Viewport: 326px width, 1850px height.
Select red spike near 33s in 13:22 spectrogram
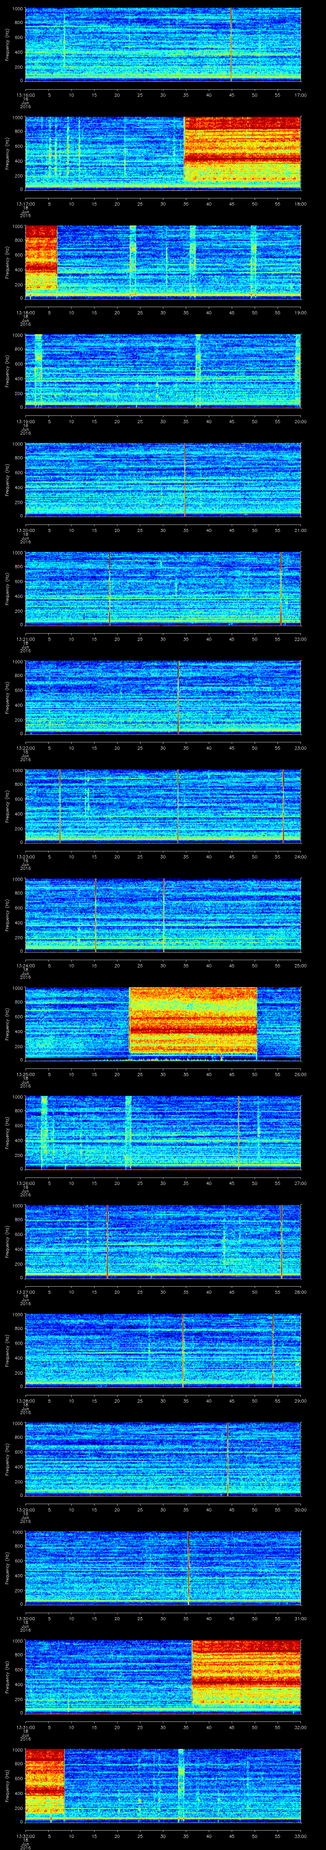tap(178, 697)
